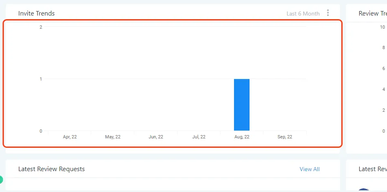
Task: Click the May, 22 axis label
Action: tap(113, 137)
